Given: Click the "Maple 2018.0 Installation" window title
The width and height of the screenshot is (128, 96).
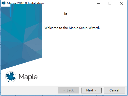Looking at the screenshot, I should 25,3.
